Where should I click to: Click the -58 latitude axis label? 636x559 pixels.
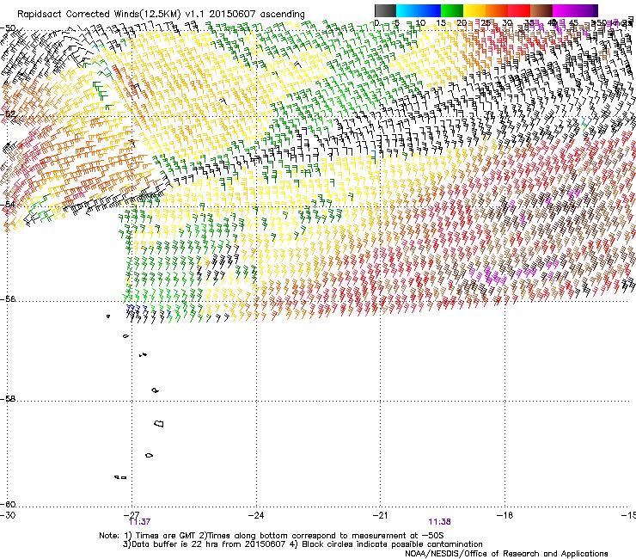click(8, 399)
